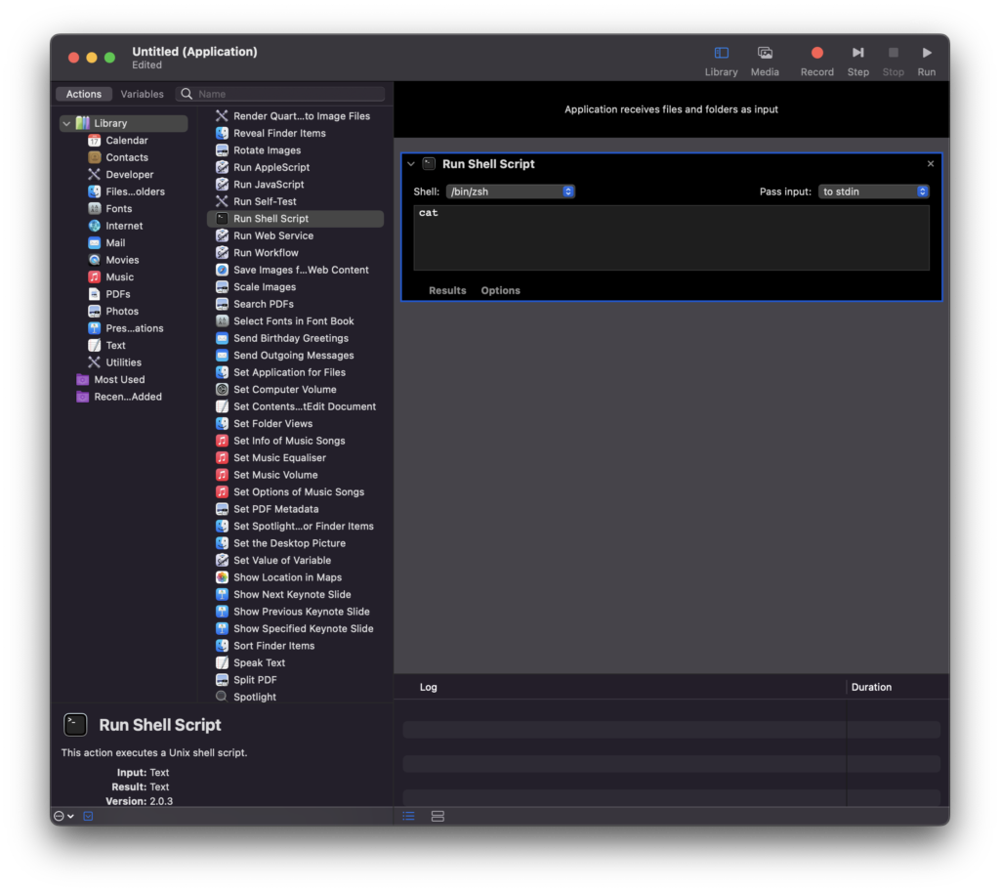This screenshot has width=1000, height=892.
Task: Select the Presentations category
Action: (x=126, y=328)
